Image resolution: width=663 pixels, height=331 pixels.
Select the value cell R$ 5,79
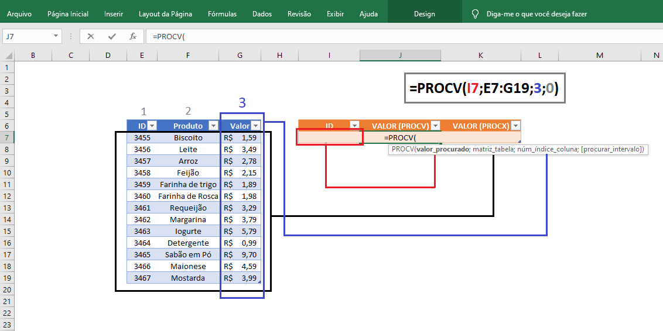pyautogui.click(x=240, y=232)
